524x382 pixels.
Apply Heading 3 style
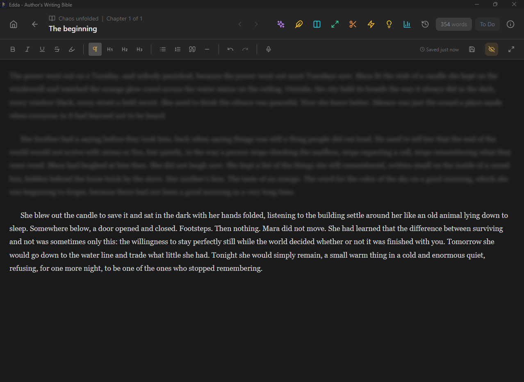pyautogui.click(x=139, y=49)
